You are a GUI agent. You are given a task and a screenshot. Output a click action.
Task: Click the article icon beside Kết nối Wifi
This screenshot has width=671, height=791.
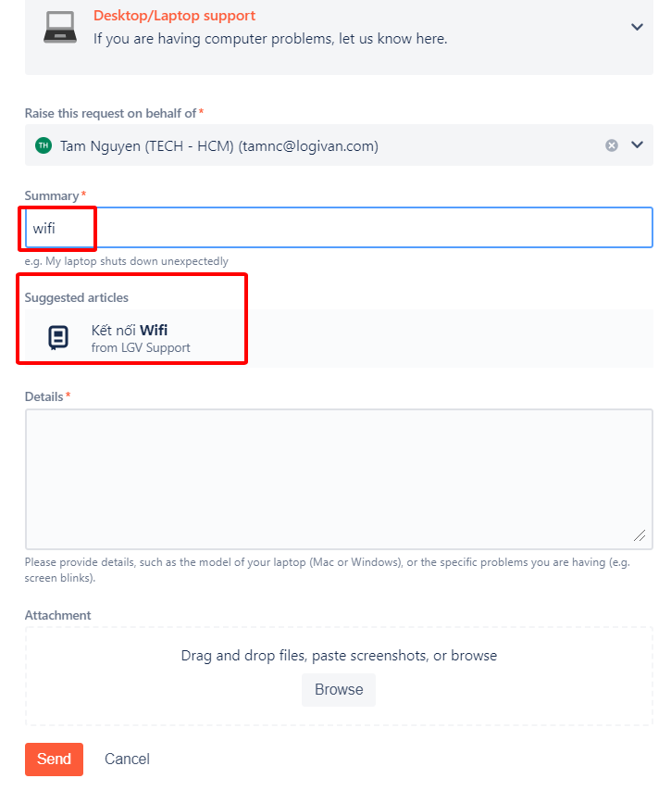58,338
